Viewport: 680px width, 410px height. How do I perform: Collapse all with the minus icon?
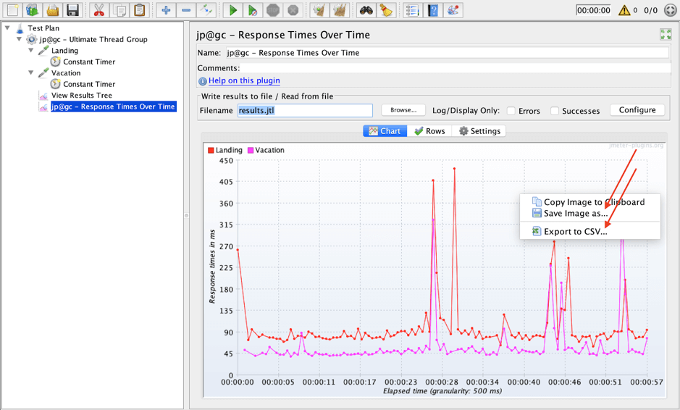(x=186, y=9)
